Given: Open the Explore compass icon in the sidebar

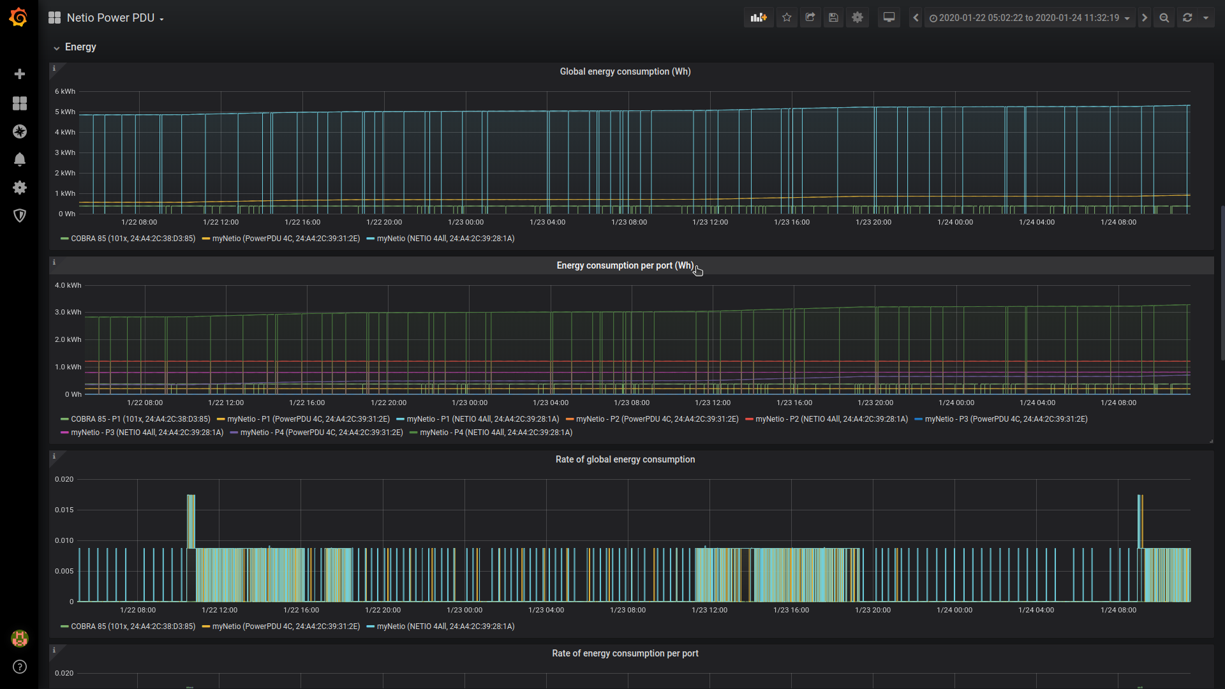Looking at the screenshot, I should point(20,131).
